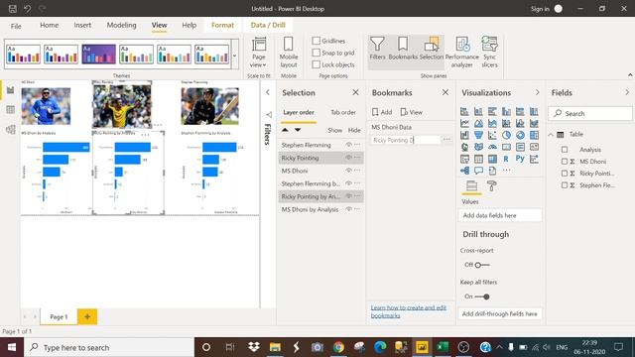
Task: Move layer down with the down arrow
Action: tap(298, 130)
